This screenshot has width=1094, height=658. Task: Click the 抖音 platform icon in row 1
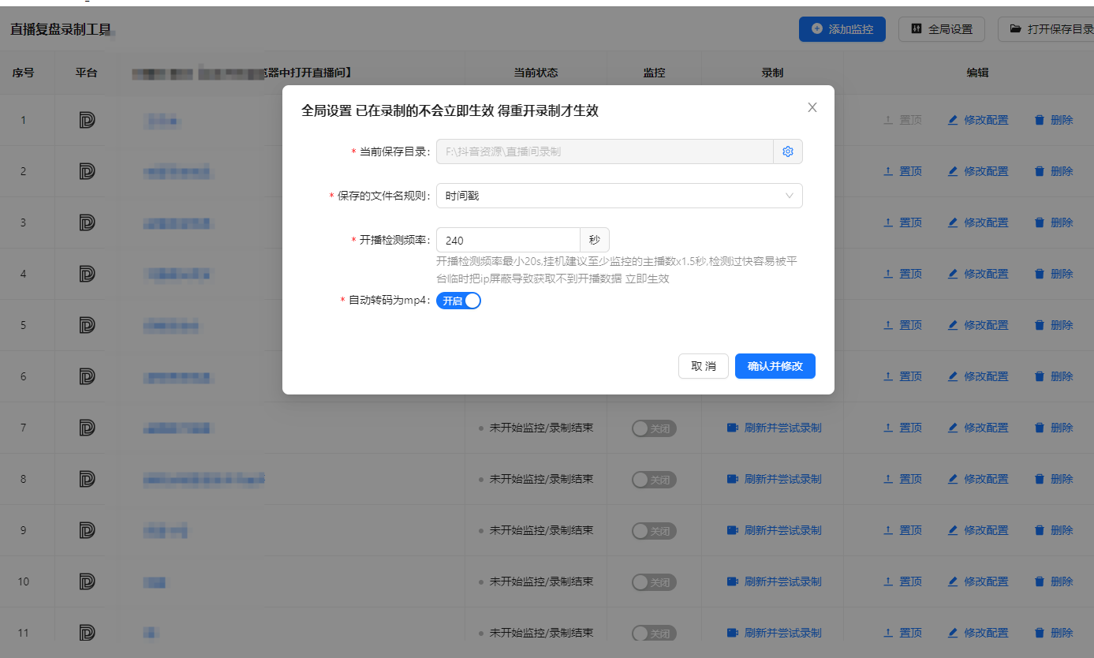(87, 119)
